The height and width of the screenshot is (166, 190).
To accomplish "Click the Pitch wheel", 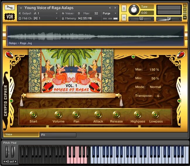I will tap(7, 151).
